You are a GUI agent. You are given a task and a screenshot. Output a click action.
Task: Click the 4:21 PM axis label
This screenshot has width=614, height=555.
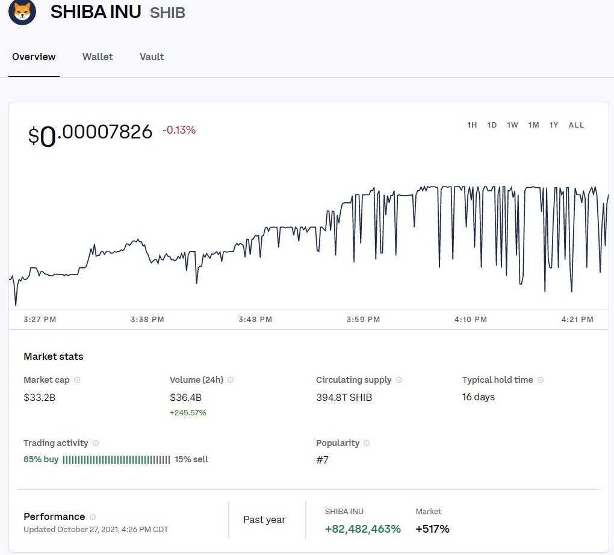click(578, 320)
